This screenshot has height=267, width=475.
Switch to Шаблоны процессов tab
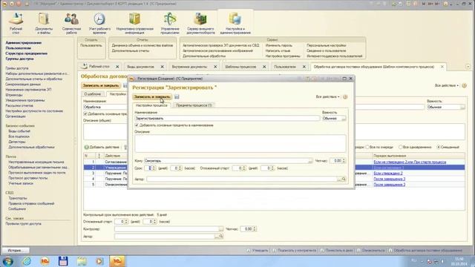240,67
